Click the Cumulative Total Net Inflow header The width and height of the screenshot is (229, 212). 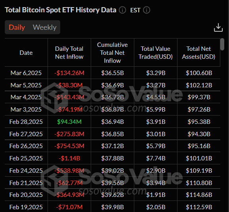click(x=112, y=53)
